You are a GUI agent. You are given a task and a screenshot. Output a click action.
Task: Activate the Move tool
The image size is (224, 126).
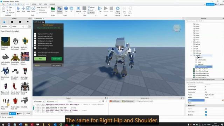(23, 9)
